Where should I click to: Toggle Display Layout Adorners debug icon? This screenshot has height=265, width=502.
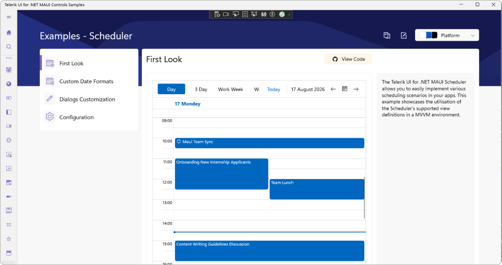click(245, 14)
